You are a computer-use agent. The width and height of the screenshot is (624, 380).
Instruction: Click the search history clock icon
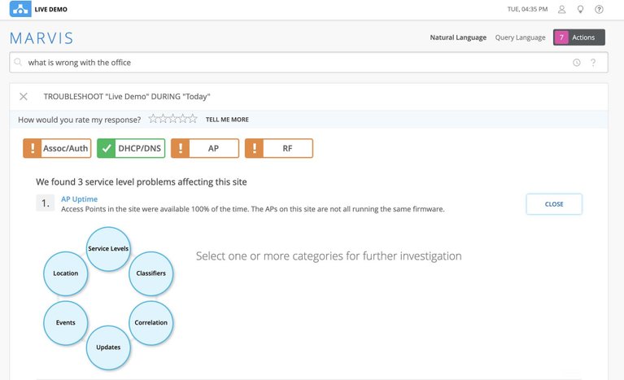tap(577, 63)
